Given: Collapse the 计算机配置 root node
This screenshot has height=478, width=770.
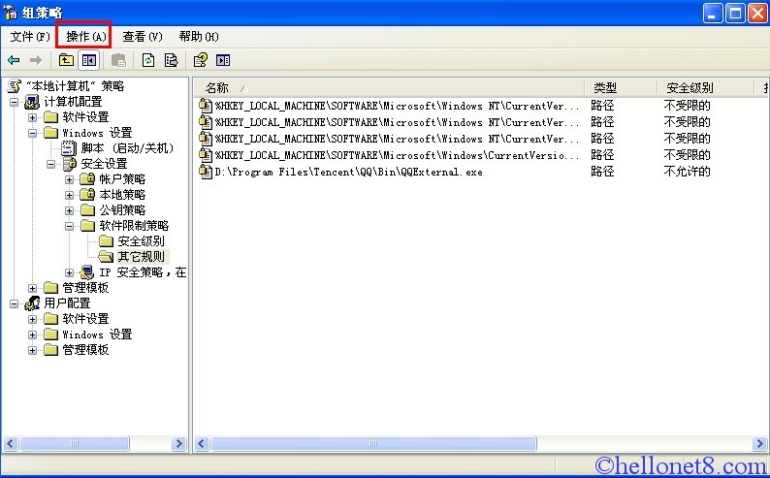Looking at the screenshot, I should click(15, 102).
